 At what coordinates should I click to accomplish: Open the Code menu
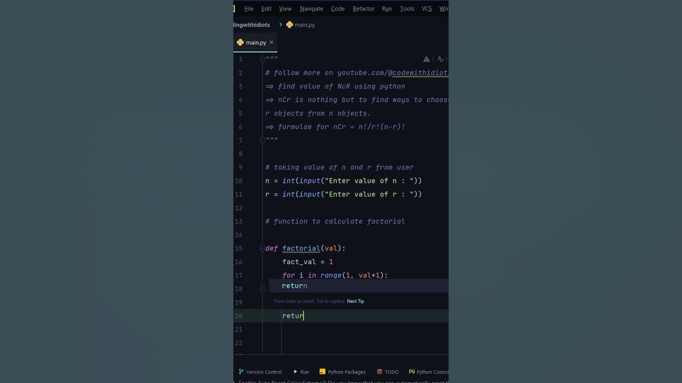(338, 9)
